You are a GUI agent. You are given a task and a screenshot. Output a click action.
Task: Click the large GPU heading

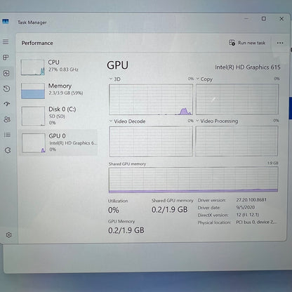point(117,65)
